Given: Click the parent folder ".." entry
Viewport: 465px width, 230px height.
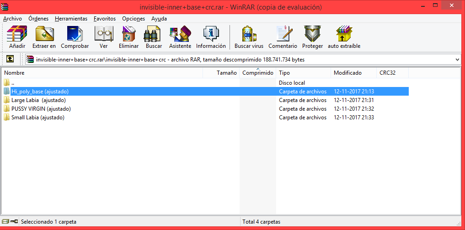Looking at the screenshot, I should (x=13, y=83).
